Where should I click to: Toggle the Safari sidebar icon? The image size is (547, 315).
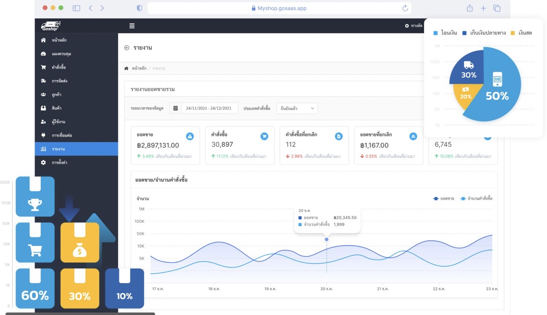76,8
